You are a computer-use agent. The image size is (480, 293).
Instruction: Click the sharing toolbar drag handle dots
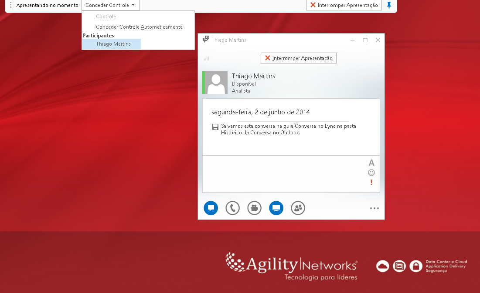click(x=11, y=5)
